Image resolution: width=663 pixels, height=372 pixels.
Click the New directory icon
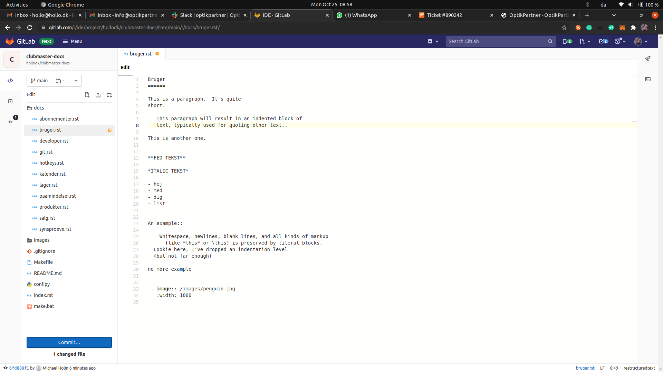point(109,95)
